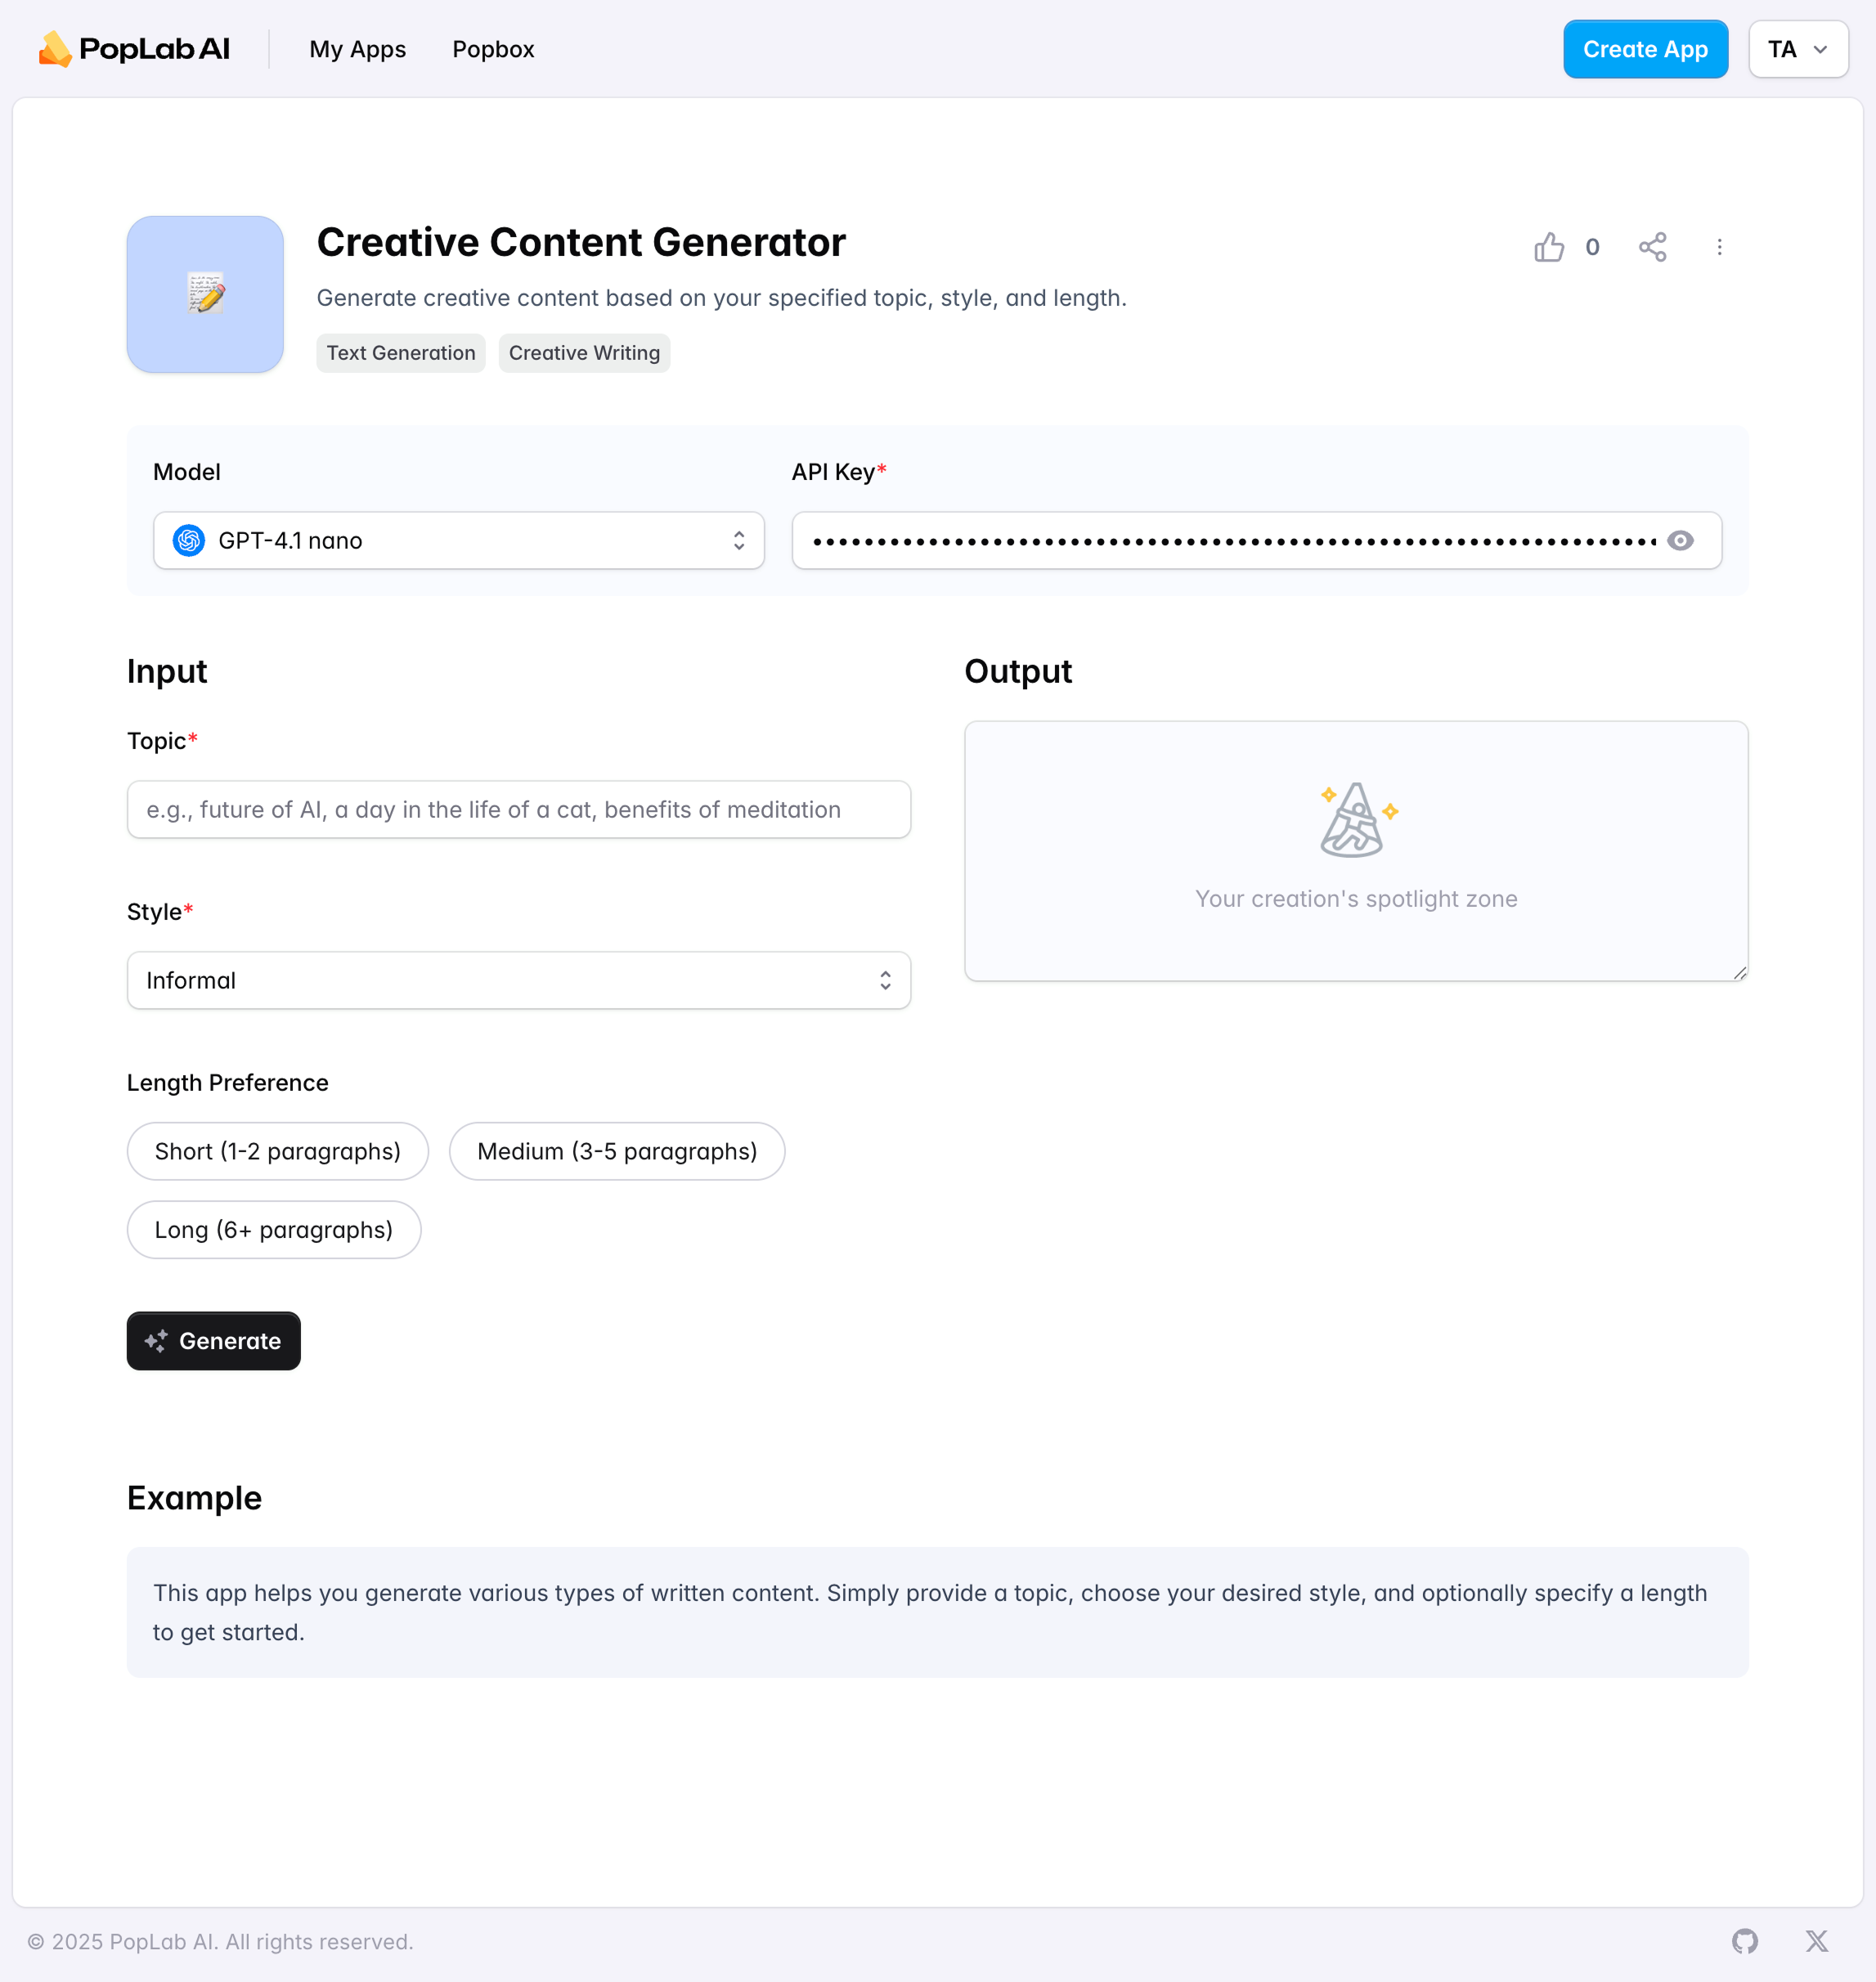
Task: Click the notepad app thumbnail icon
Action: 205,294
